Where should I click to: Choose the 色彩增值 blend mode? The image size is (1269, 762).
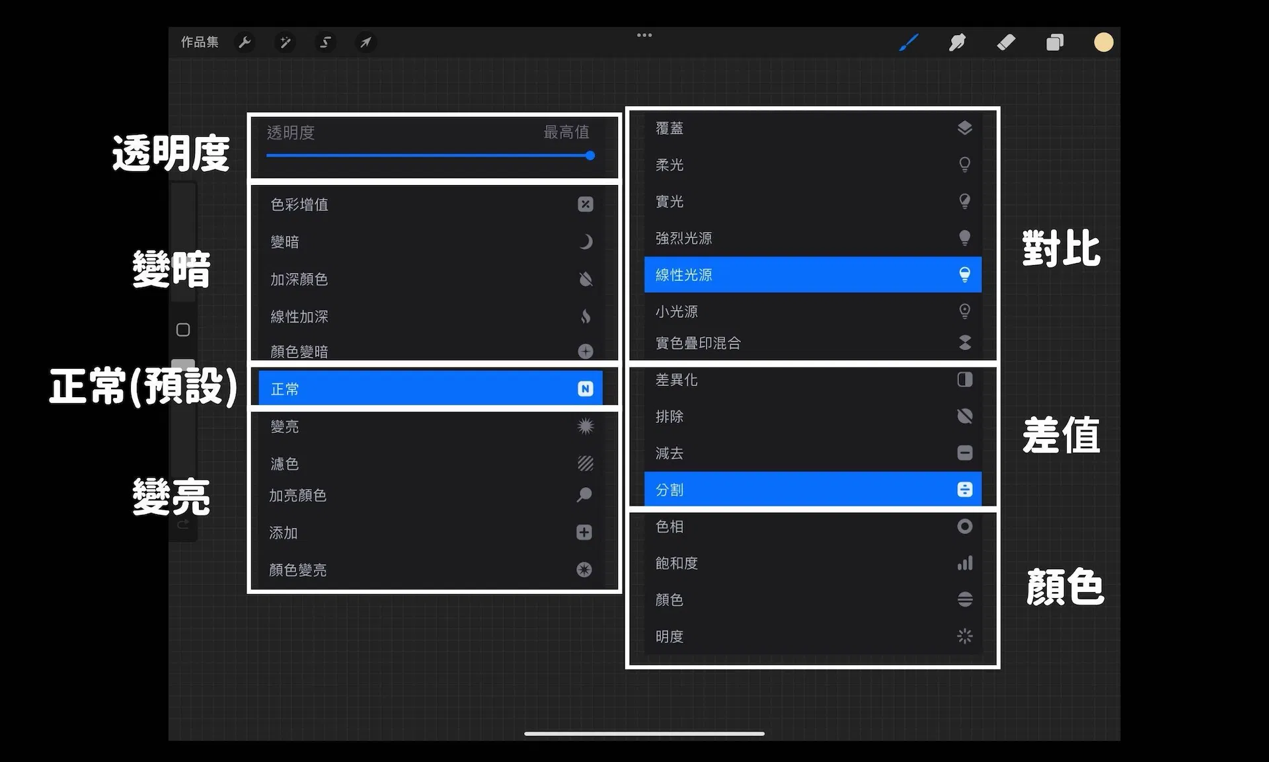coord(430,204)
